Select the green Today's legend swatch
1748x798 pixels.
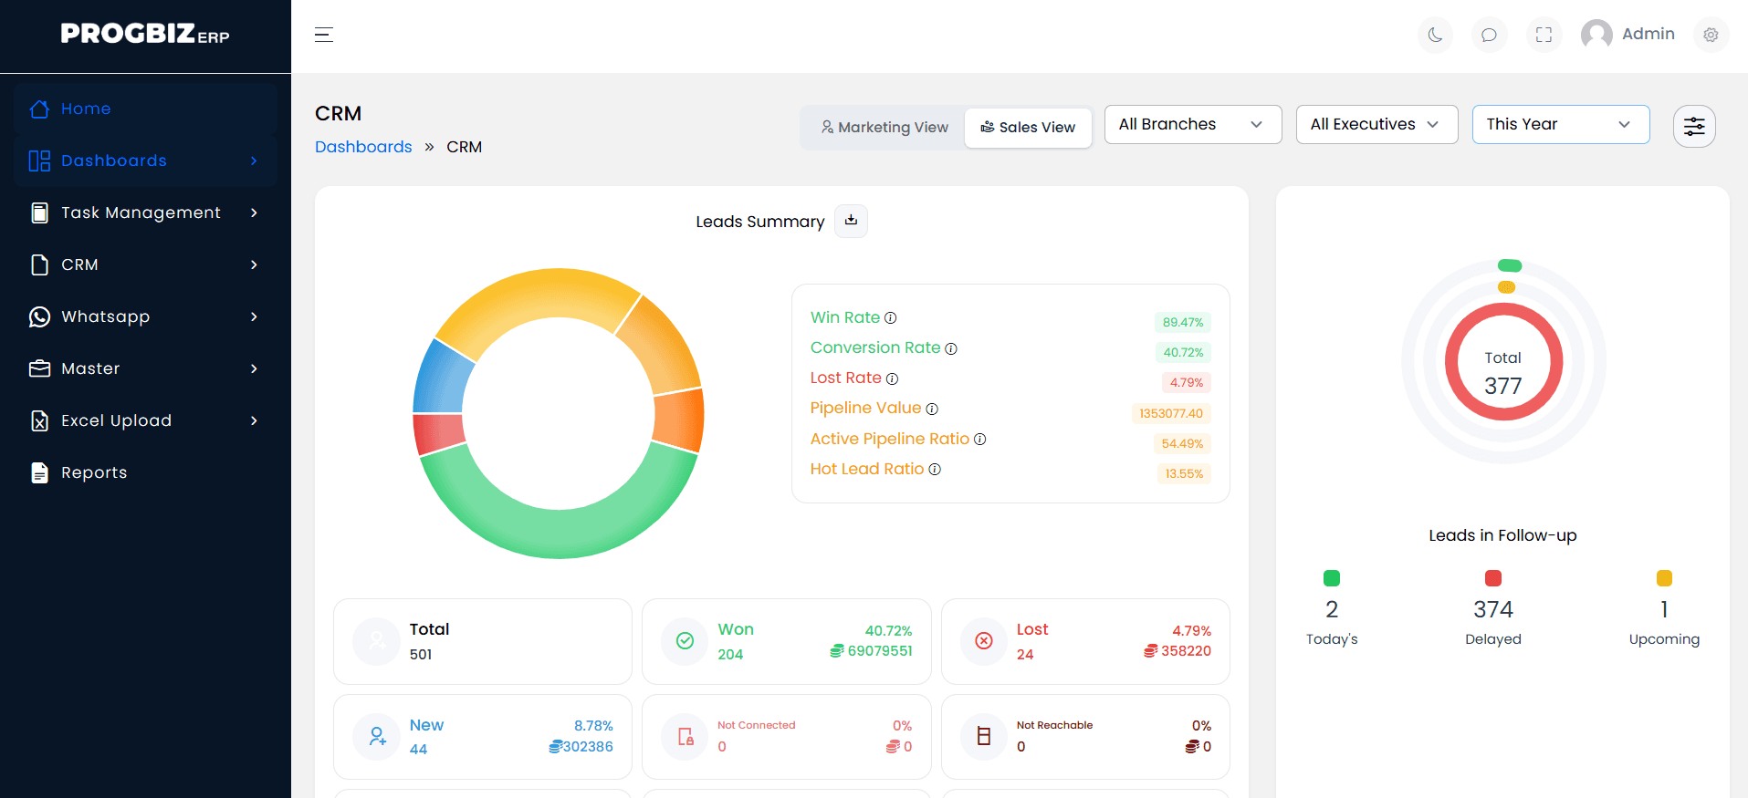[1332, 578]
